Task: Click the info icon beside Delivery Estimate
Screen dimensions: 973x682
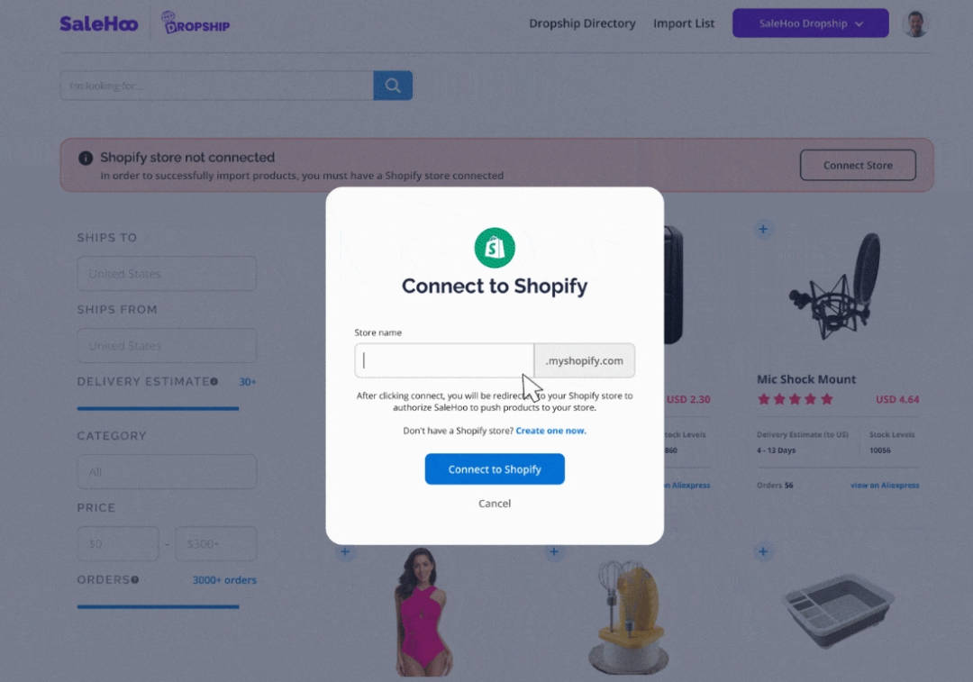Action: pos(214,382)
